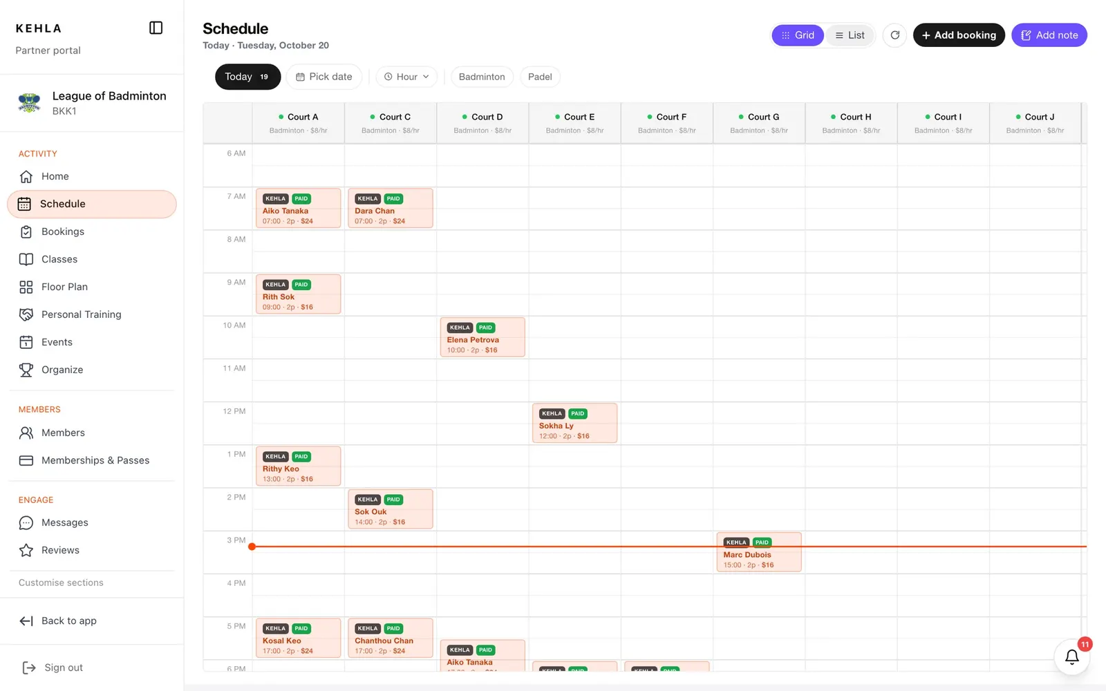The image size is (1106, 691).
Task: Click Court G header
Action: 759,123
